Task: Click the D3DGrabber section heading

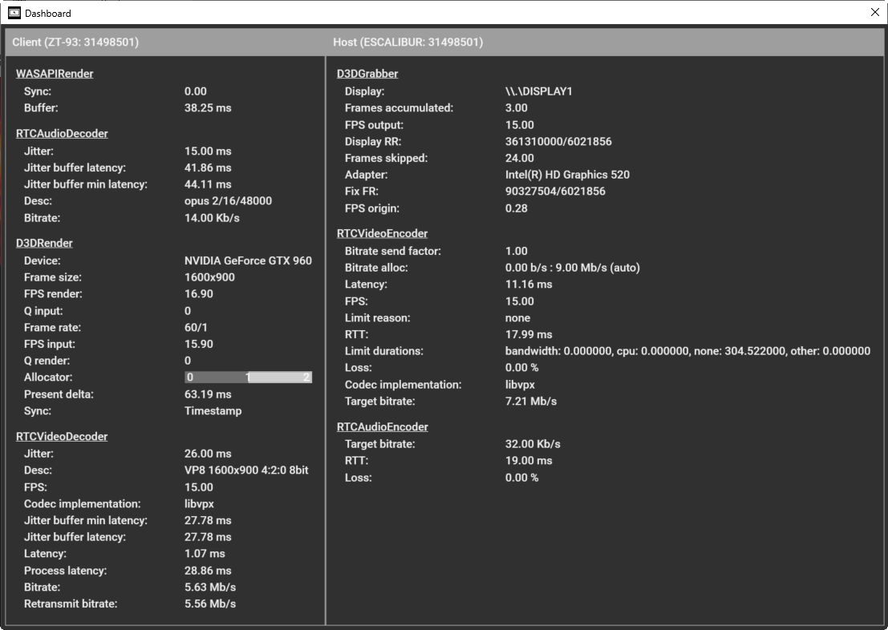Action: (x=367, y=74)
